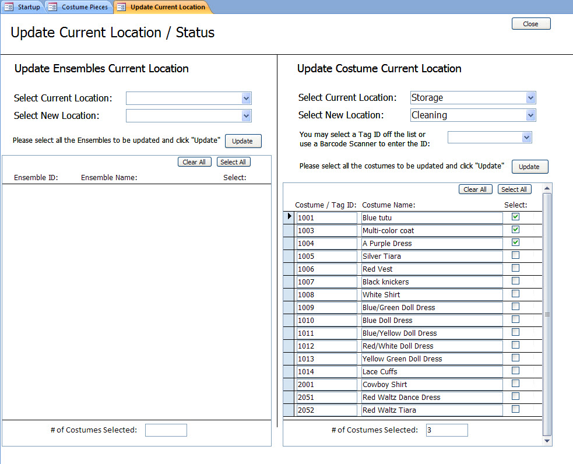Check the Yellow Green Doll Dress checkbox
573x464 pixels.
pos(515,357)
